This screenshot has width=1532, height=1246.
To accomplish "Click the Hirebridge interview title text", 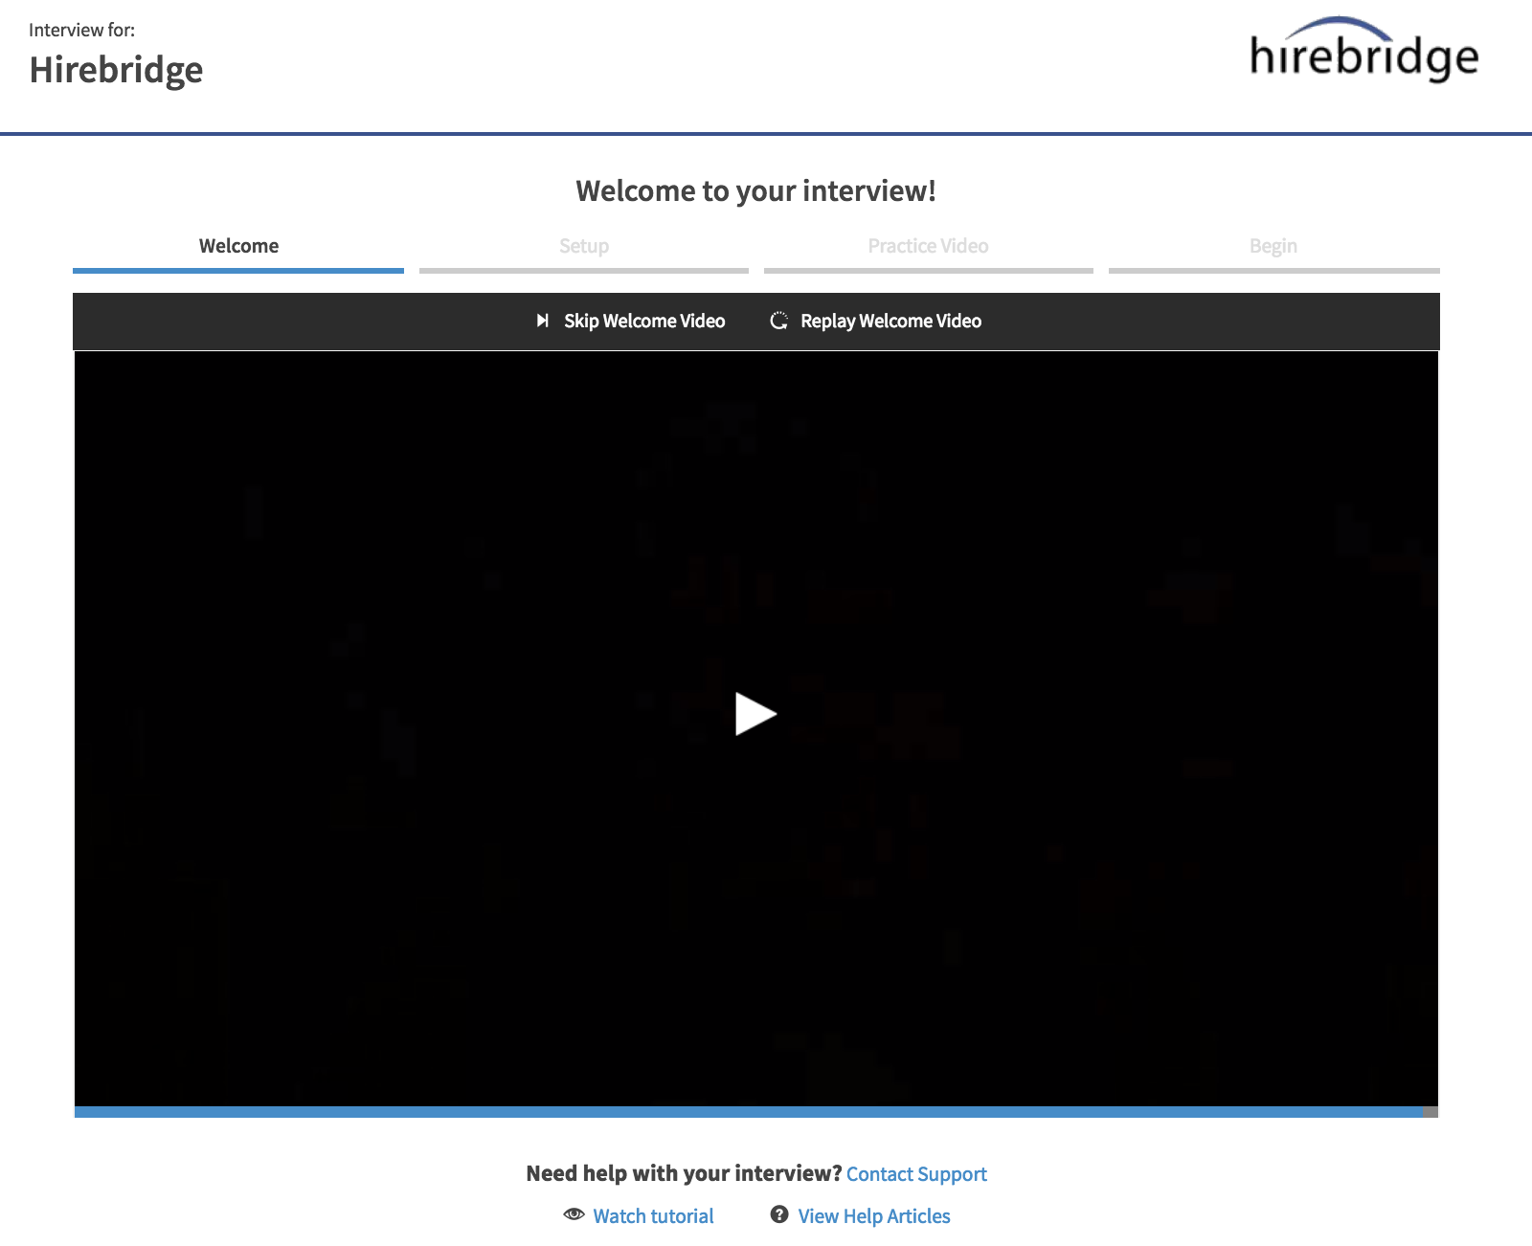I will (x=116, y=69).
